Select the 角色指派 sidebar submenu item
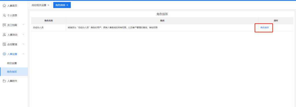The image size is (296, 107). click(x=14, y=72)
